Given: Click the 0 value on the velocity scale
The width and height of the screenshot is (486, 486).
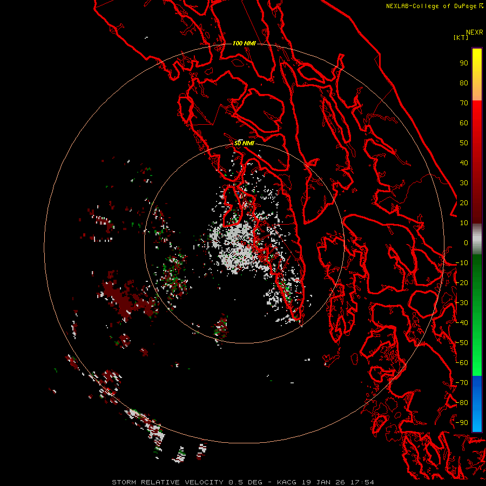Looking at the screenshot, I should pyautogui.click(x=466, y=243).
